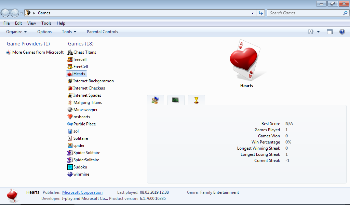Refresh the Games folder

[x=260, y=13]
